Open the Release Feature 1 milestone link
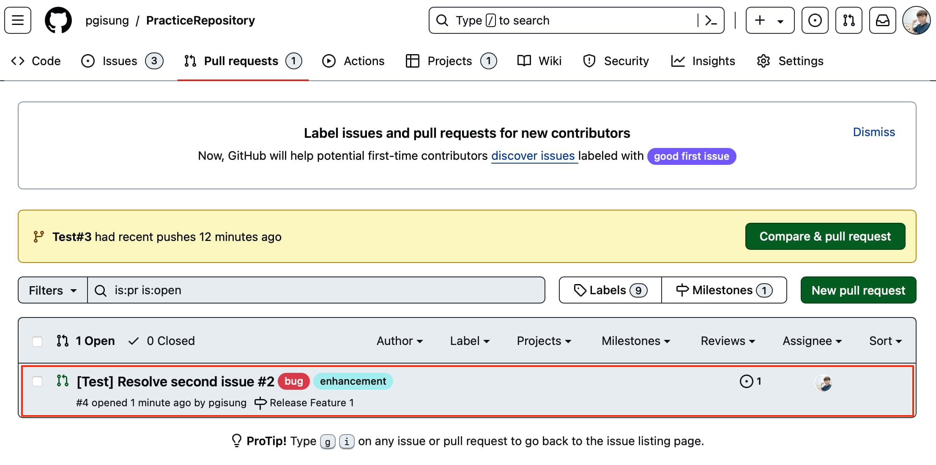Screen dimensions: 936x465 tap(304, 403)
